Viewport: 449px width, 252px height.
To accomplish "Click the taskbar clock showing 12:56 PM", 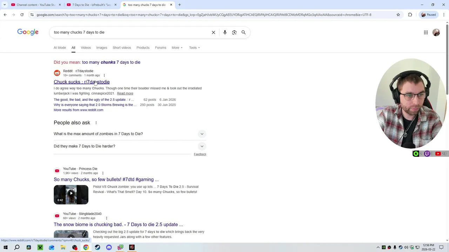I will tap(428, 247).
